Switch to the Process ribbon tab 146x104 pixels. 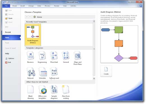pos(47,6)
